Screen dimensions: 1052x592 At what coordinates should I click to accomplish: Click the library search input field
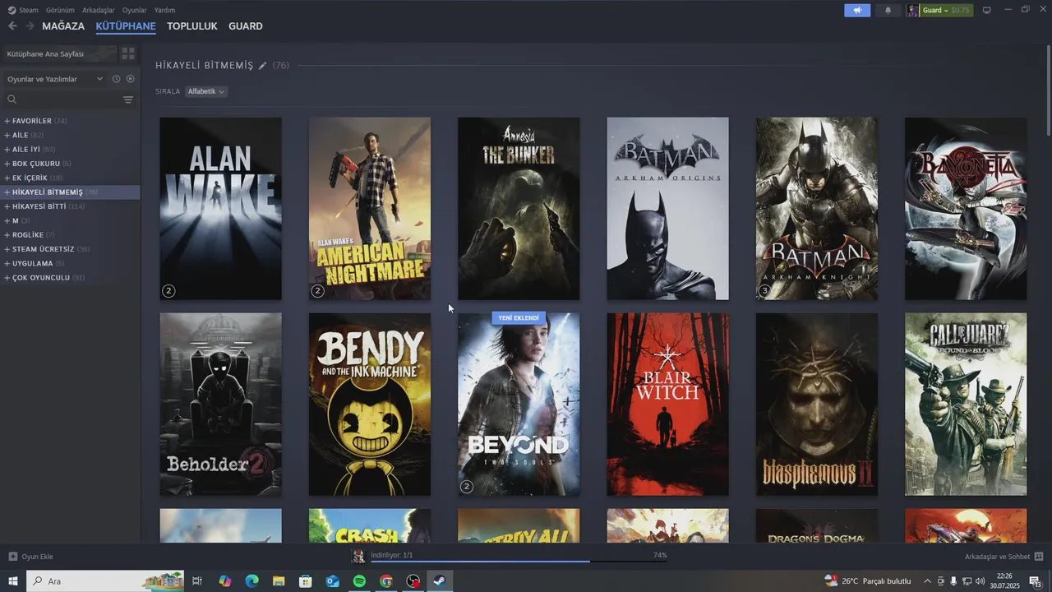pyautogui.click(x=70, y=99)
